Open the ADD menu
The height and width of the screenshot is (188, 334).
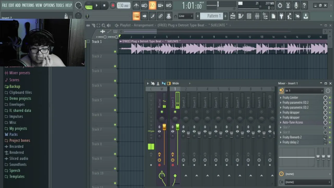point(18,5)
